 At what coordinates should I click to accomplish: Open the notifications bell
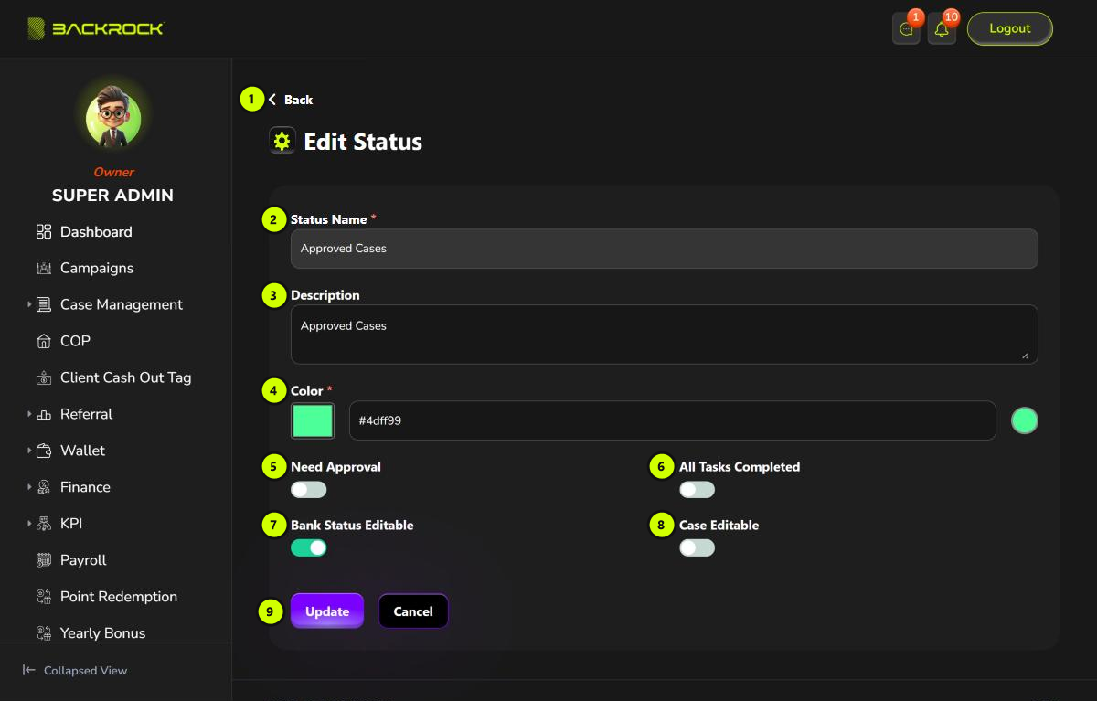(942, 29)
